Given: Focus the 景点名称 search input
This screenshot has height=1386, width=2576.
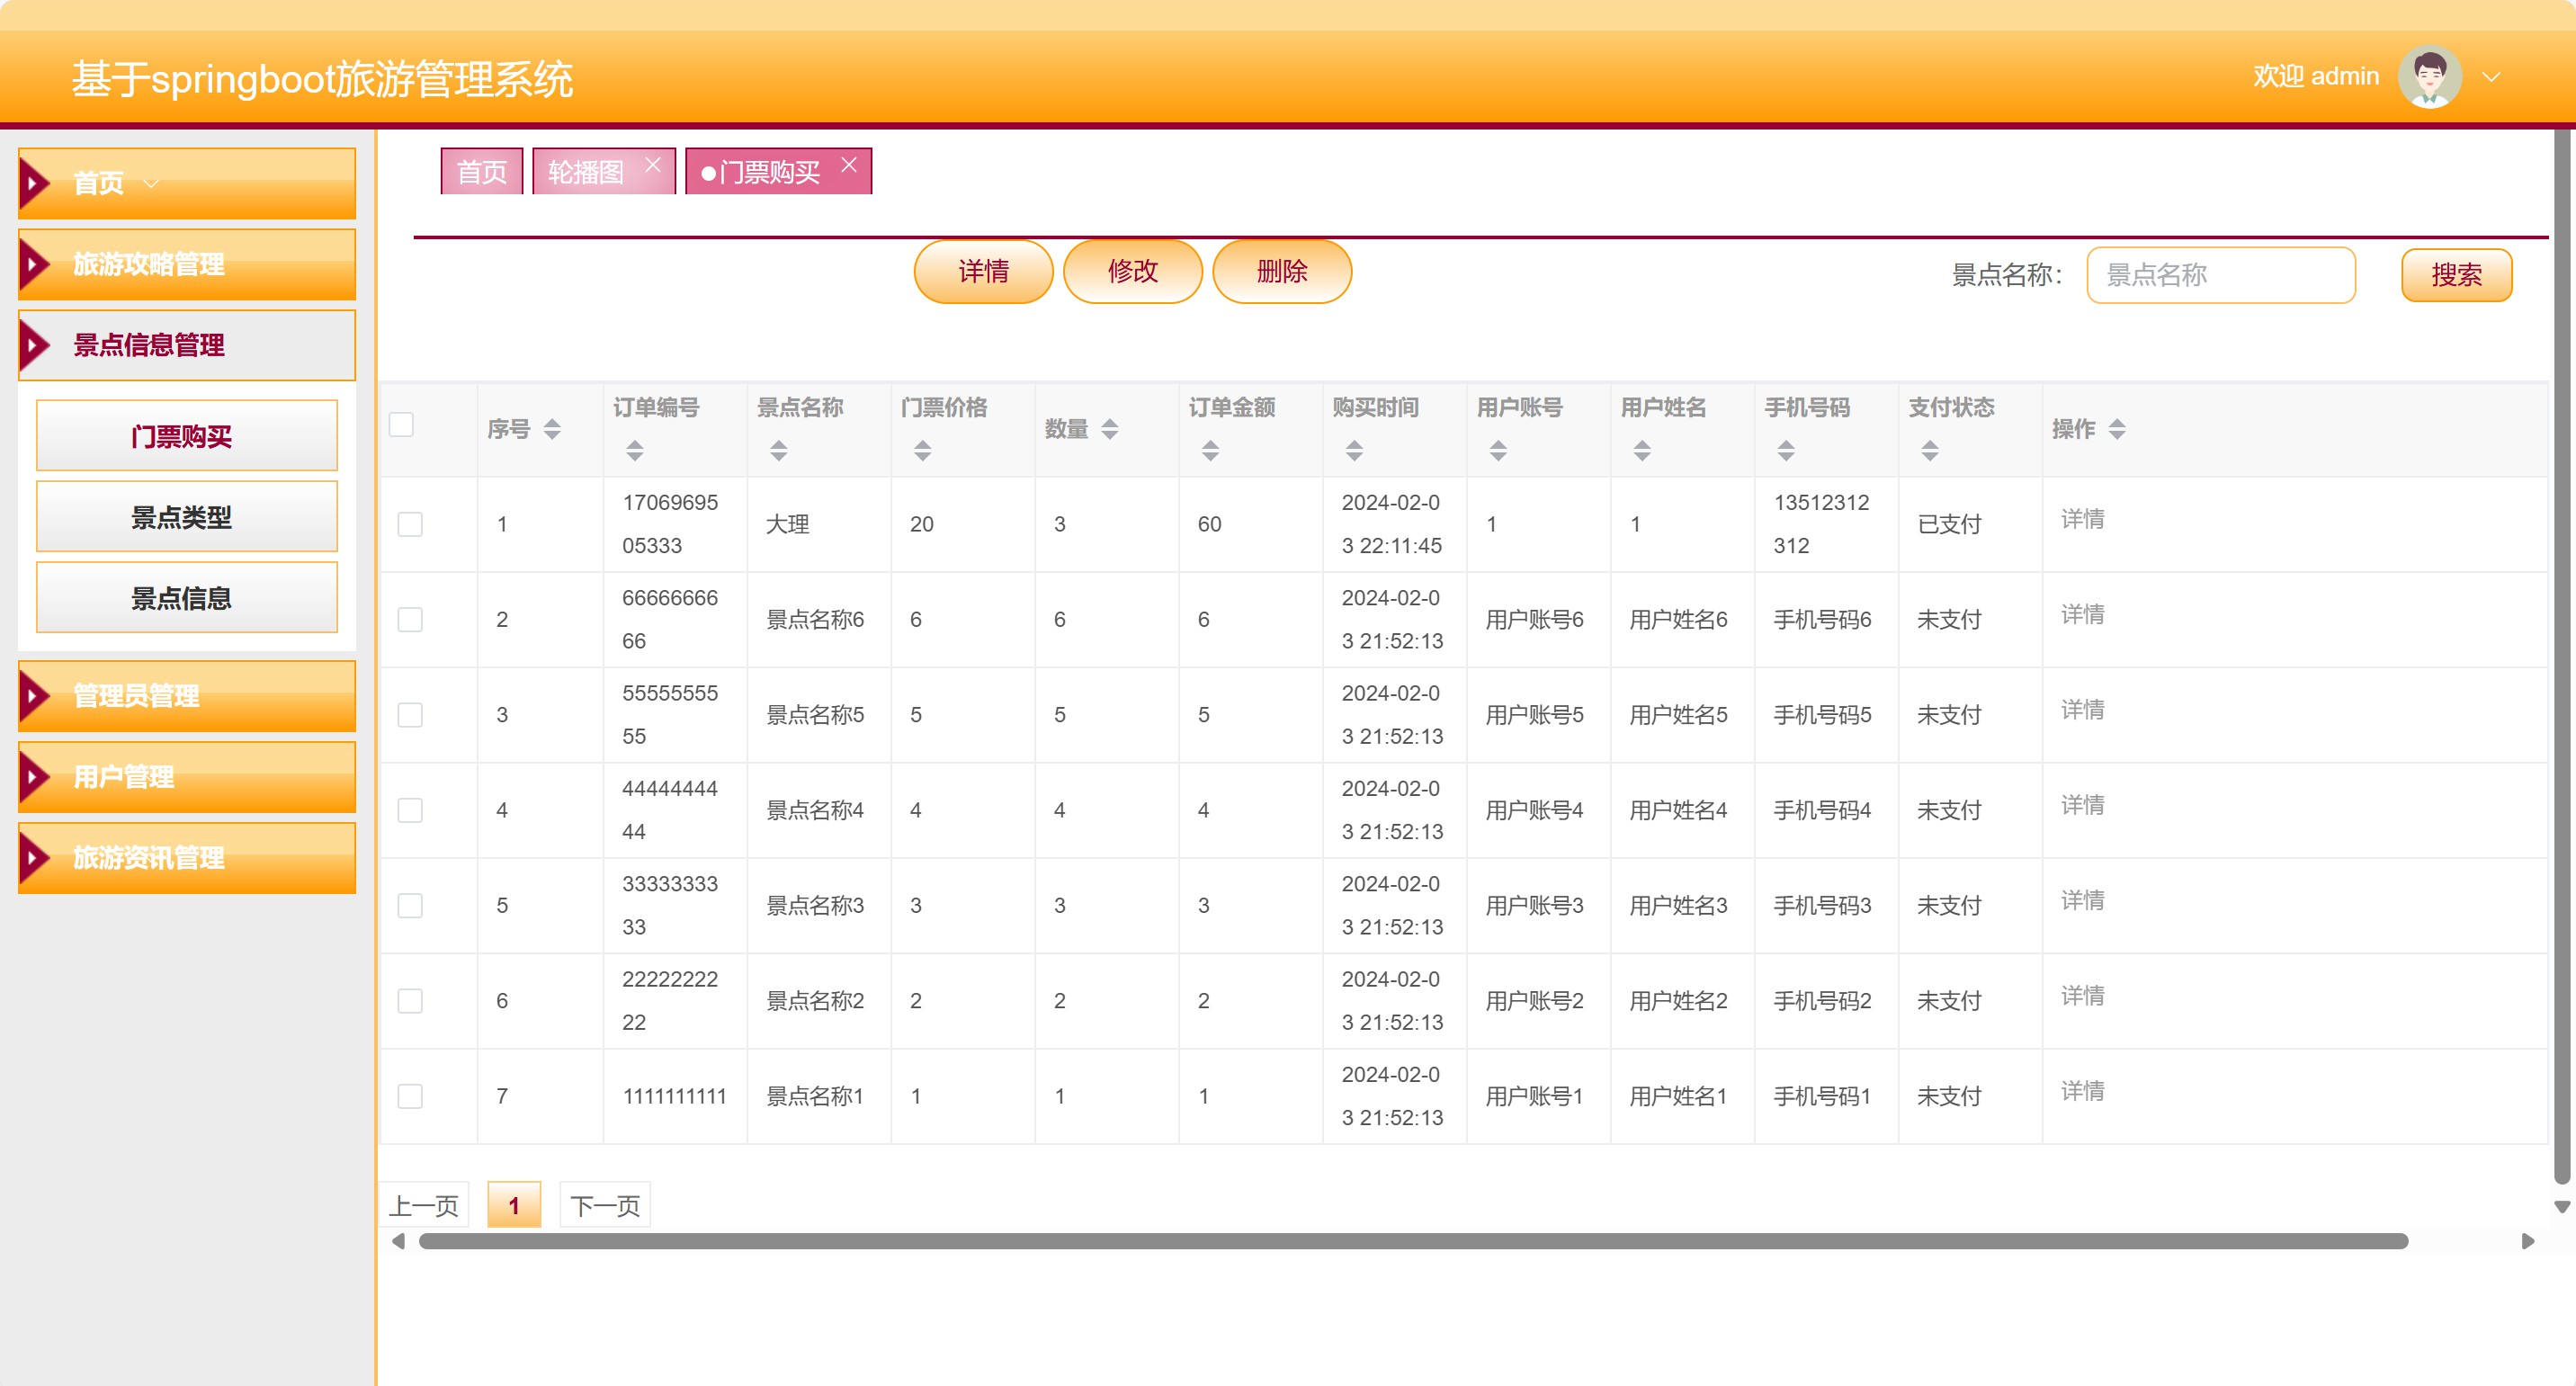Looking at the screenshot, I should (2220, 275).
